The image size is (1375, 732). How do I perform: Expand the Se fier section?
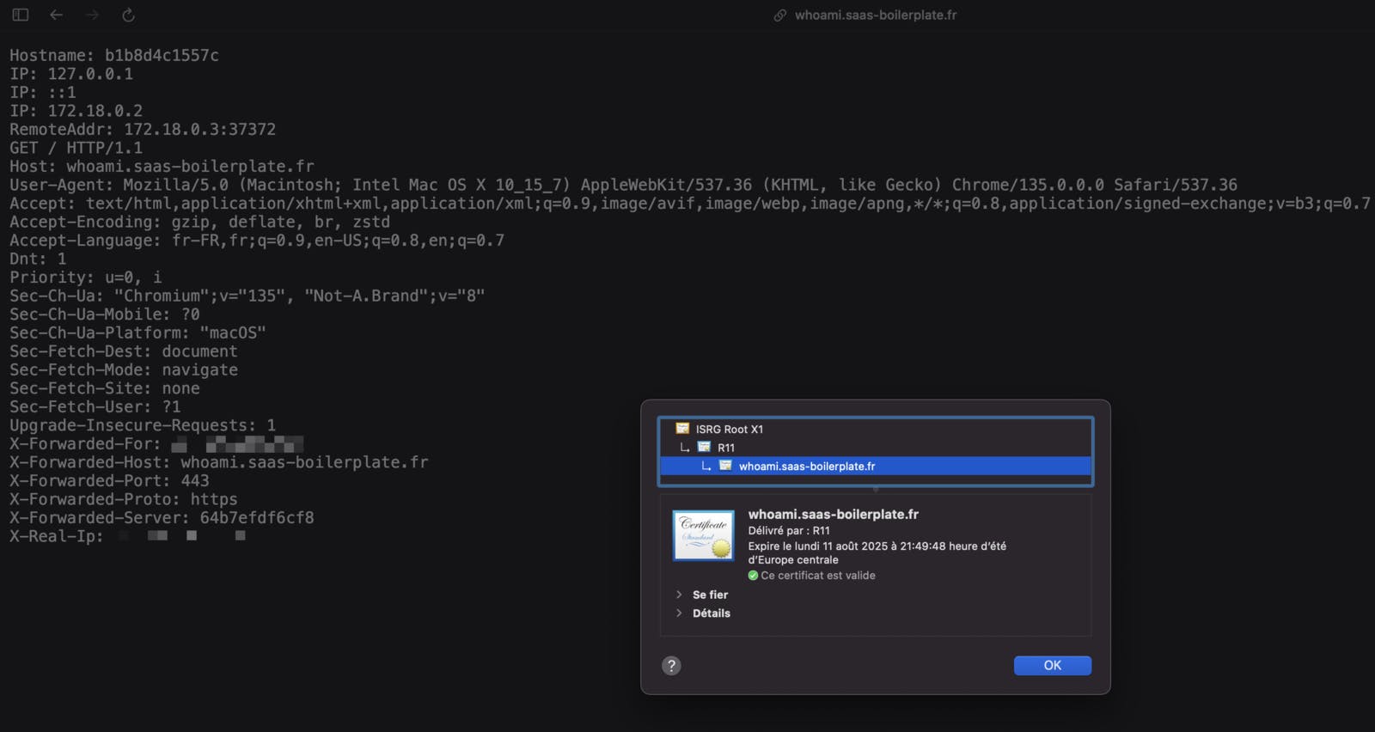679,595
